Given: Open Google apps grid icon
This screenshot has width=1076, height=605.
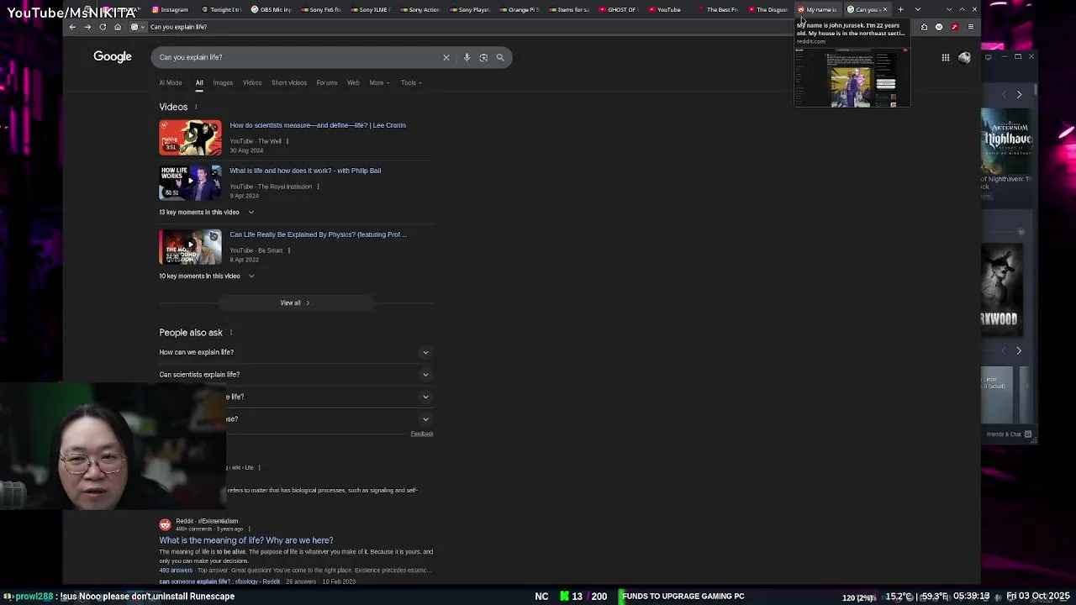Looking at the screenshot, I should 946,57.
